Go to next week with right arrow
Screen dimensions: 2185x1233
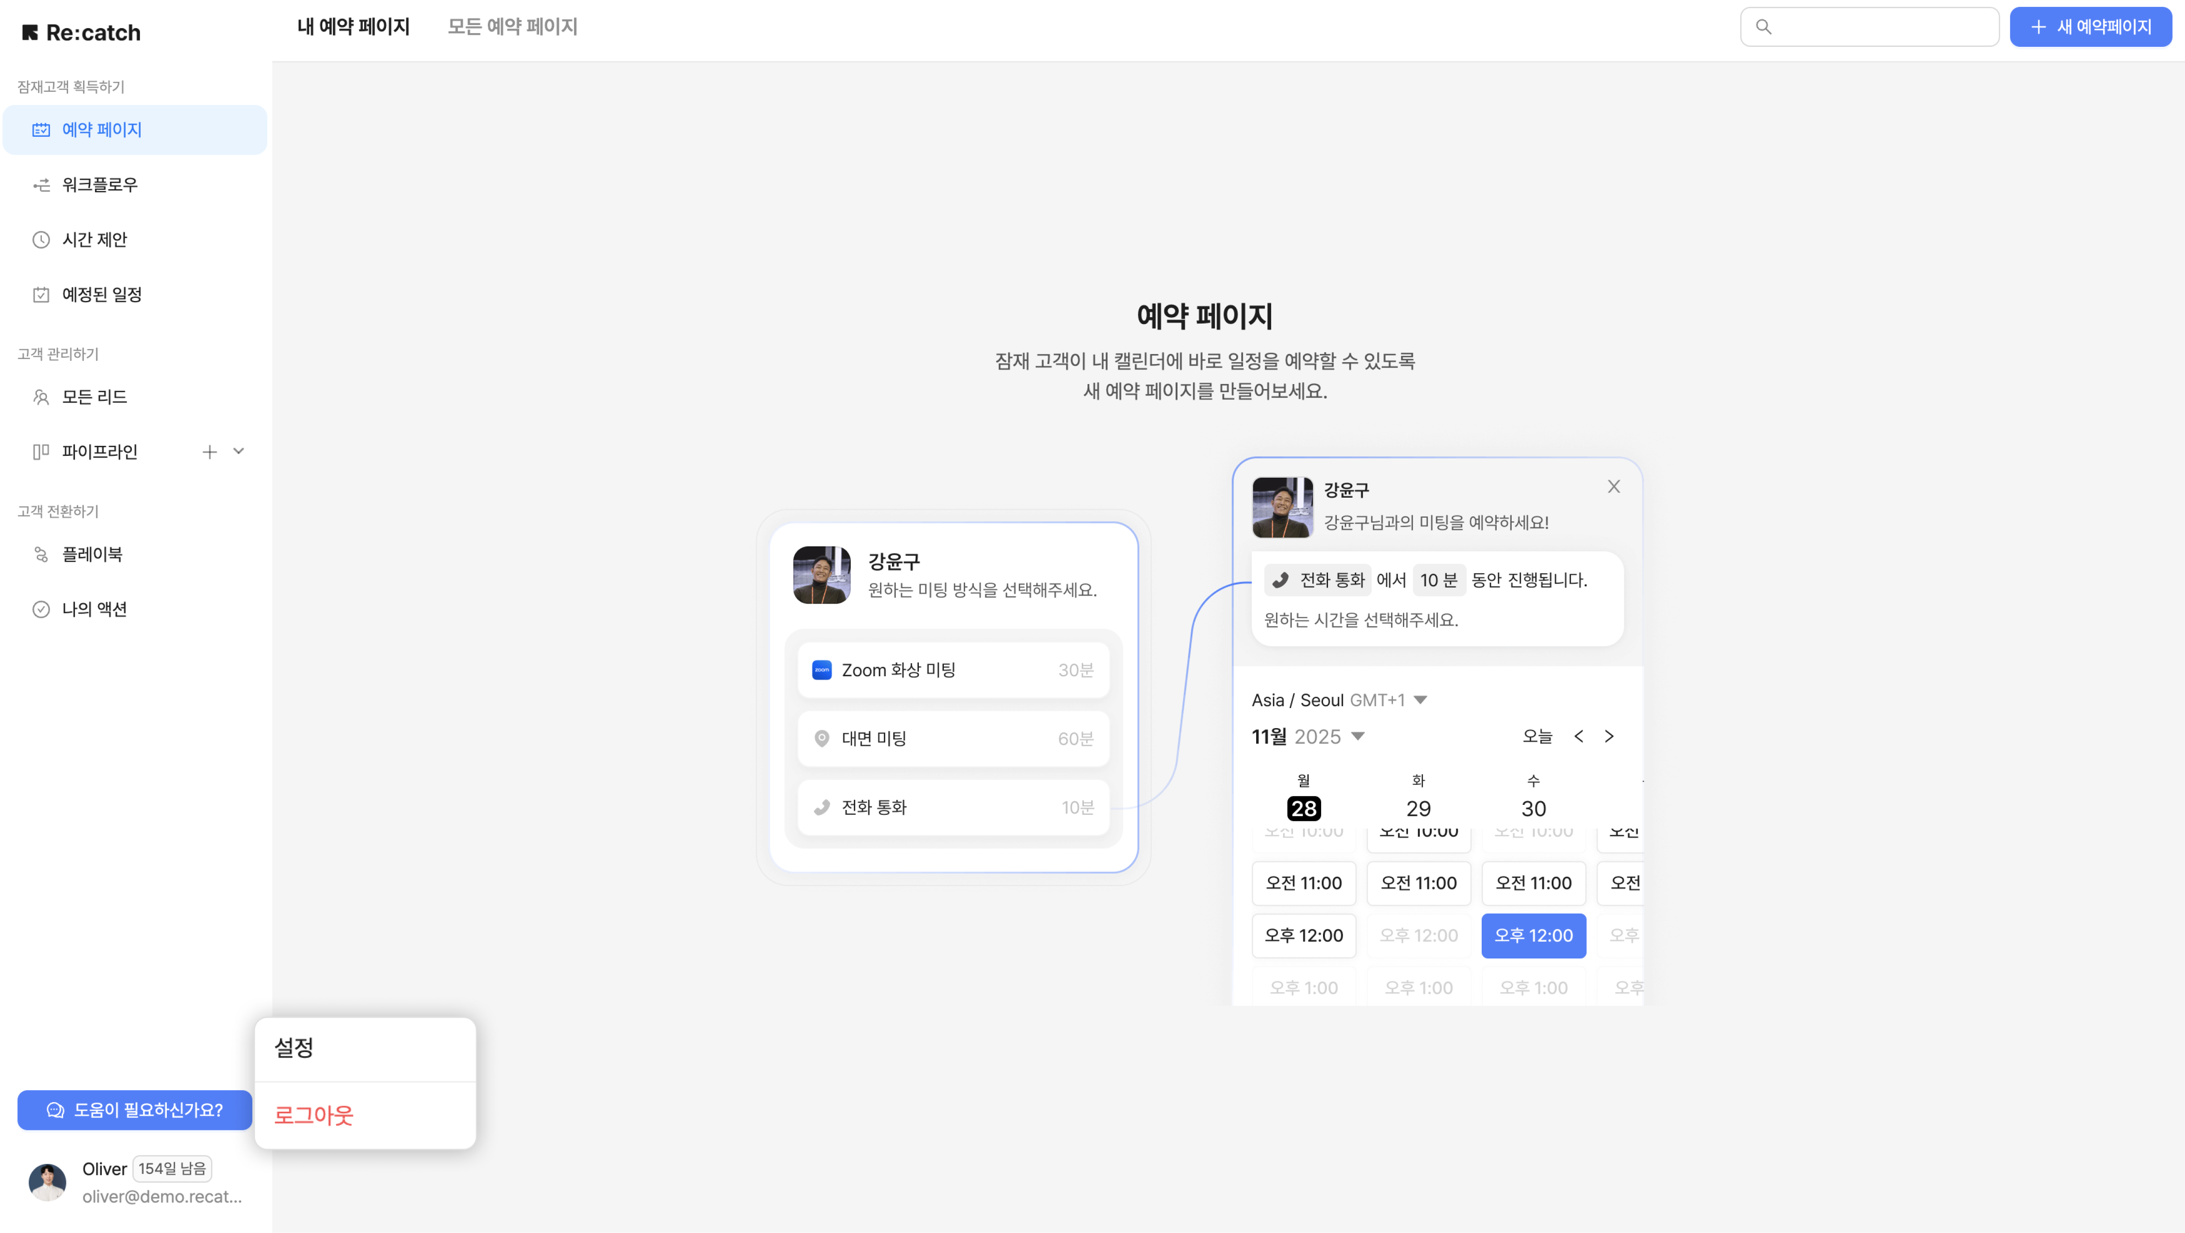(1609, 737)
